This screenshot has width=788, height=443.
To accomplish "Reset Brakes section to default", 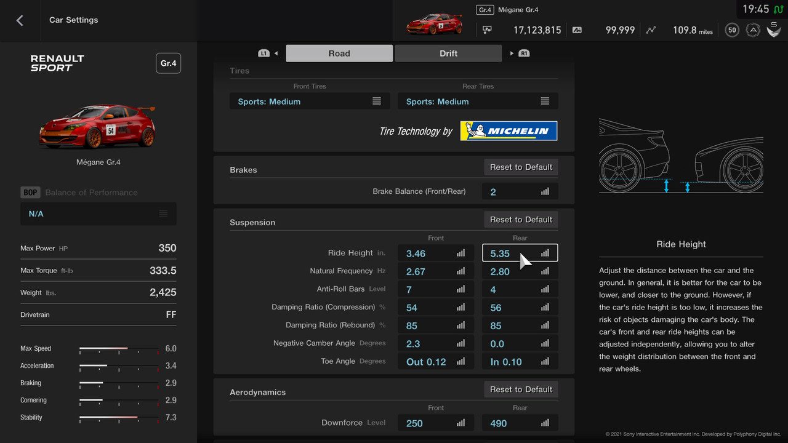I will click(521, 167).
